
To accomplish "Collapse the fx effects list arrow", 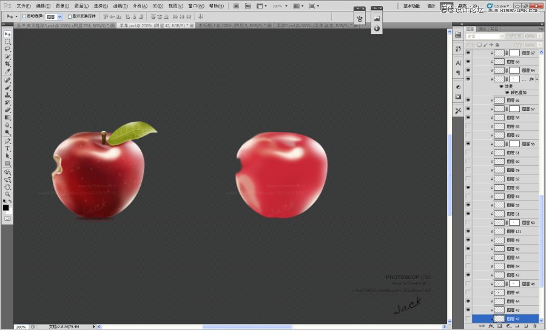I will 537,79.
